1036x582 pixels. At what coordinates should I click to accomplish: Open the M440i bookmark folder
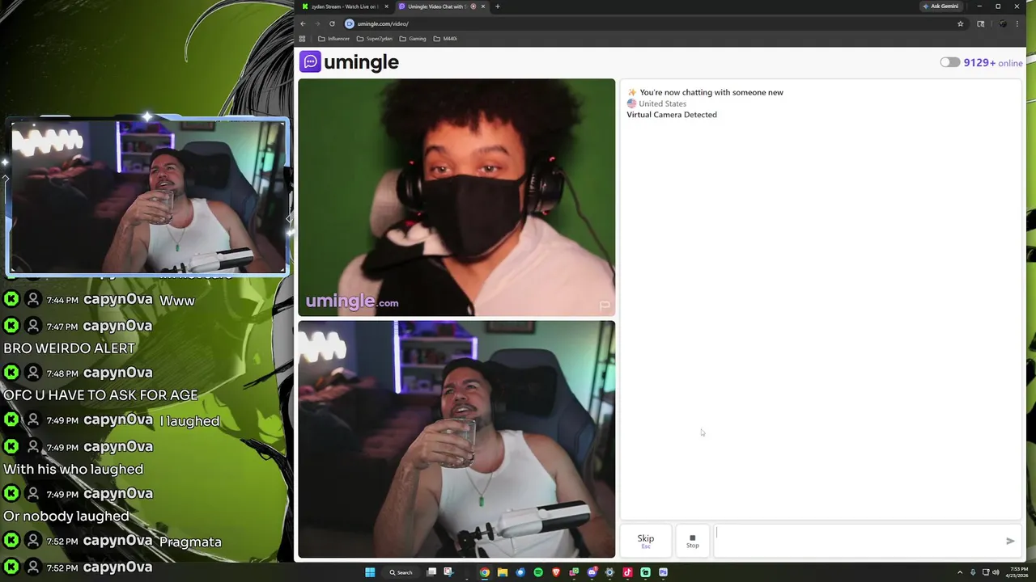pos(446,39)
